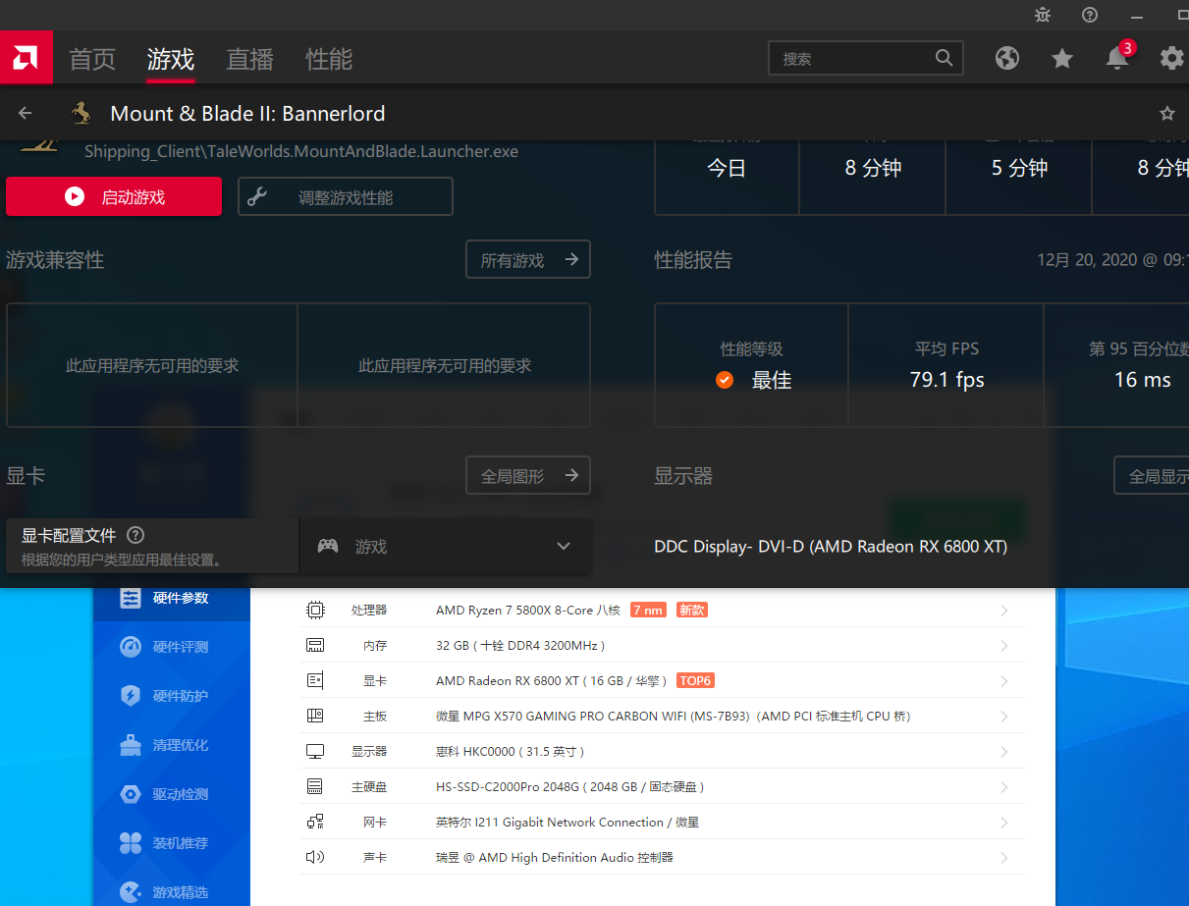Switch to the 游戏 tab
This screenshot has width=1189, height=906.
[171, 59]
